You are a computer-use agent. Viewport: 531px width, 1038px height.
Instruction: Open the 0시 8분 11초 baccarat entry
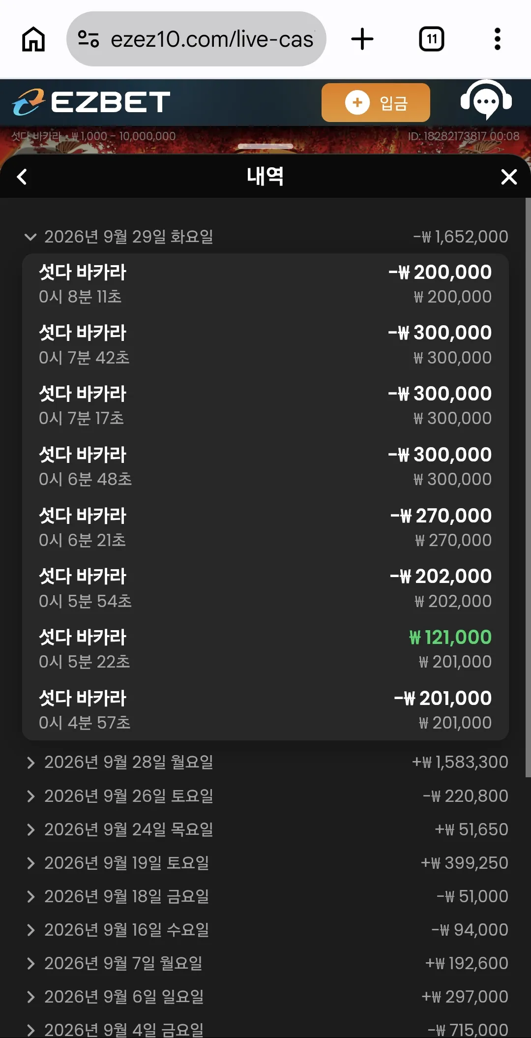coord(265,284)
